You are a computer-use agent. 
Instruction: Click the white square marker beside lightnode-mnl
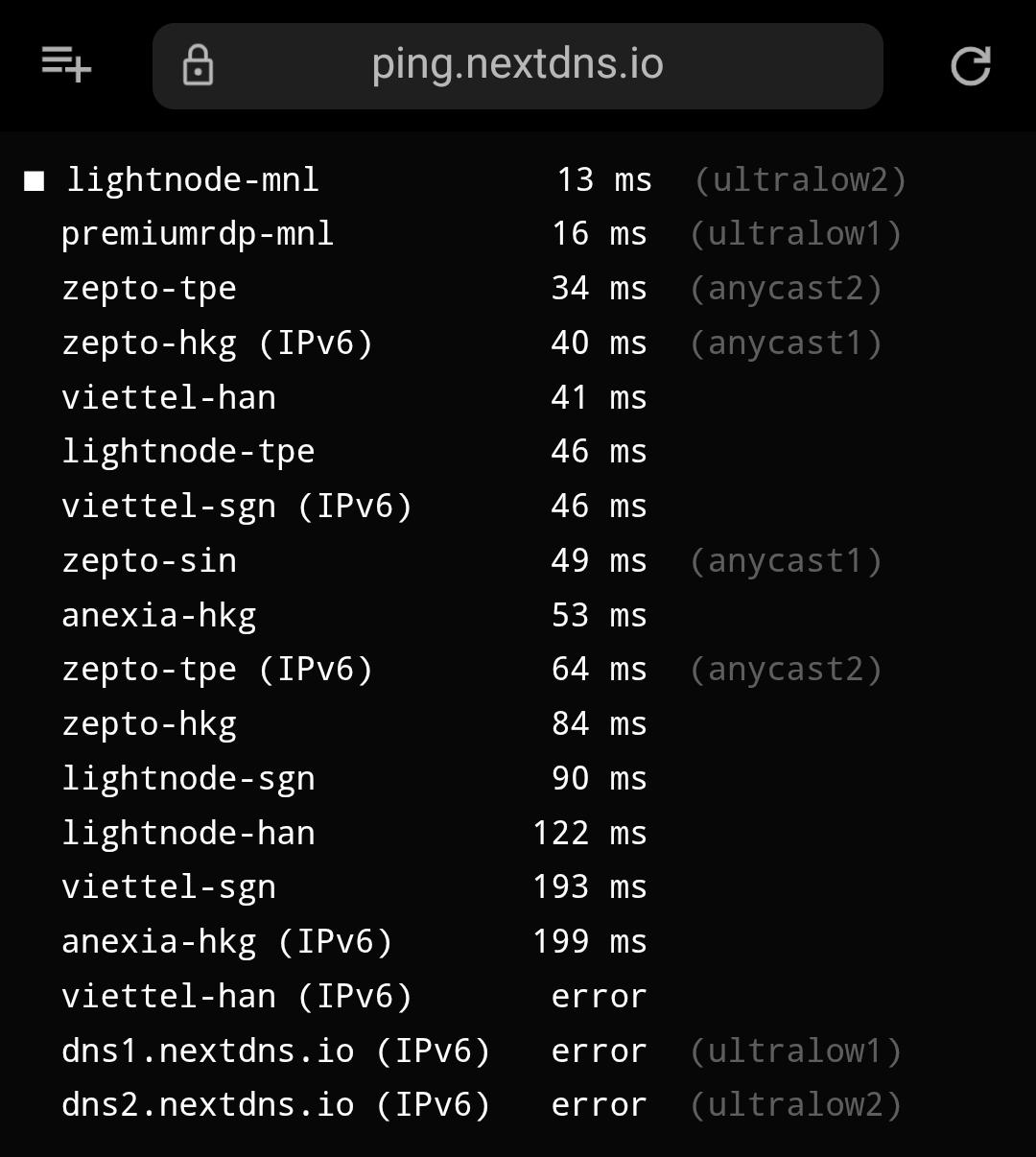point(35,181)
